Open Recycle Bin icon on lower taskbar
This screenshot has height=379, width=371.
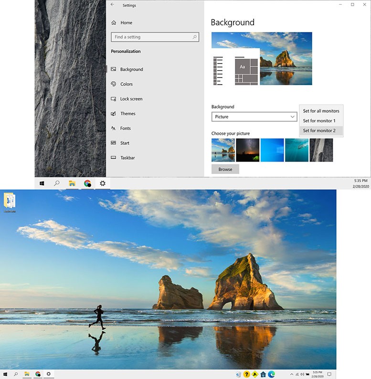pyautogui.click(x=238, y=374)
